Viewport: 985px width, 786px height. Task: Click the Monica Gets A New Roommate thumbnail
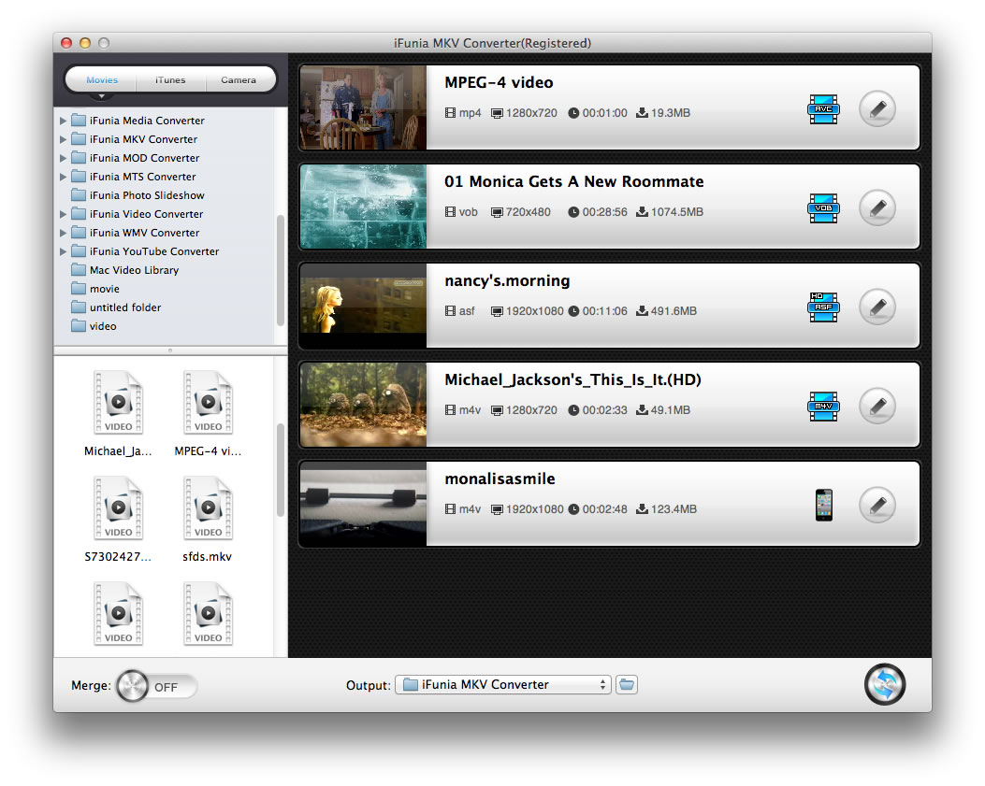coord(363,207)
